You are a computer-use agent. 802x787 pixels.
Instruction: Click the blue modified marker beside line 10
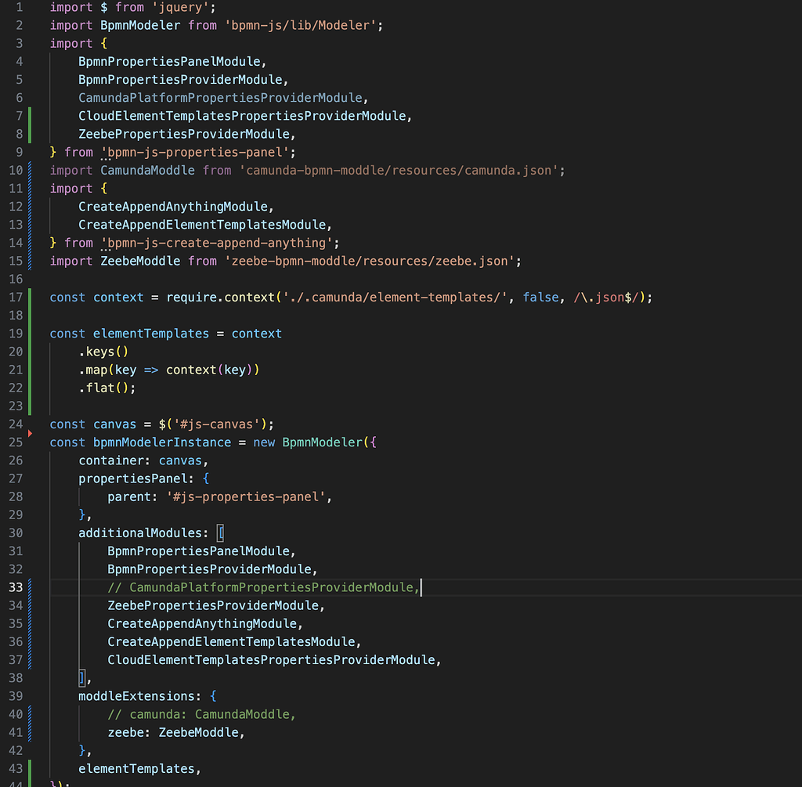tap(29, 170)
